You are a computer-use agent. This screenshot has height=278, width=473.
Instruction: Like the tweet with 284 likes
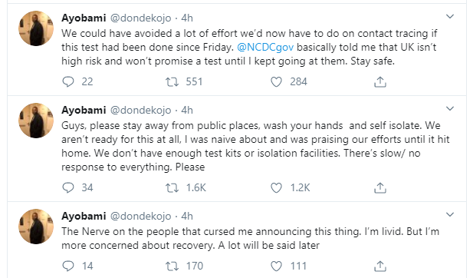[x=276, y=81]
